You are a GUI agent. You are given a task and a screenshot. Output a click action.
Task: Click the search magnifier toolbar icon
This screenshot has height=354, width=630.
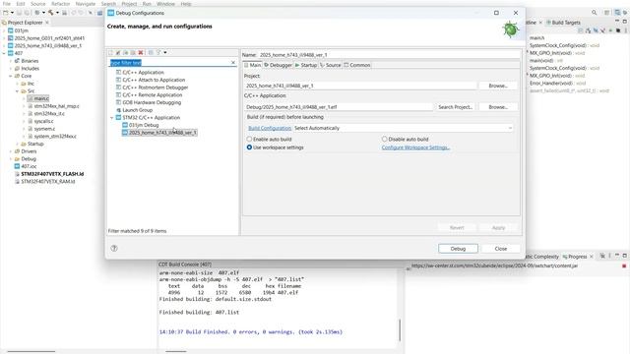(594, 13)
